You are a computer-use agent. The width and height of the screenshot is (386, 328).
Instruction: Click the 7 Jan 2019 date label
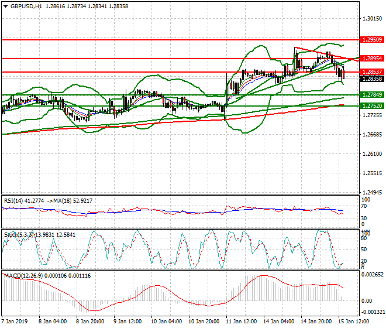[14, 322]
